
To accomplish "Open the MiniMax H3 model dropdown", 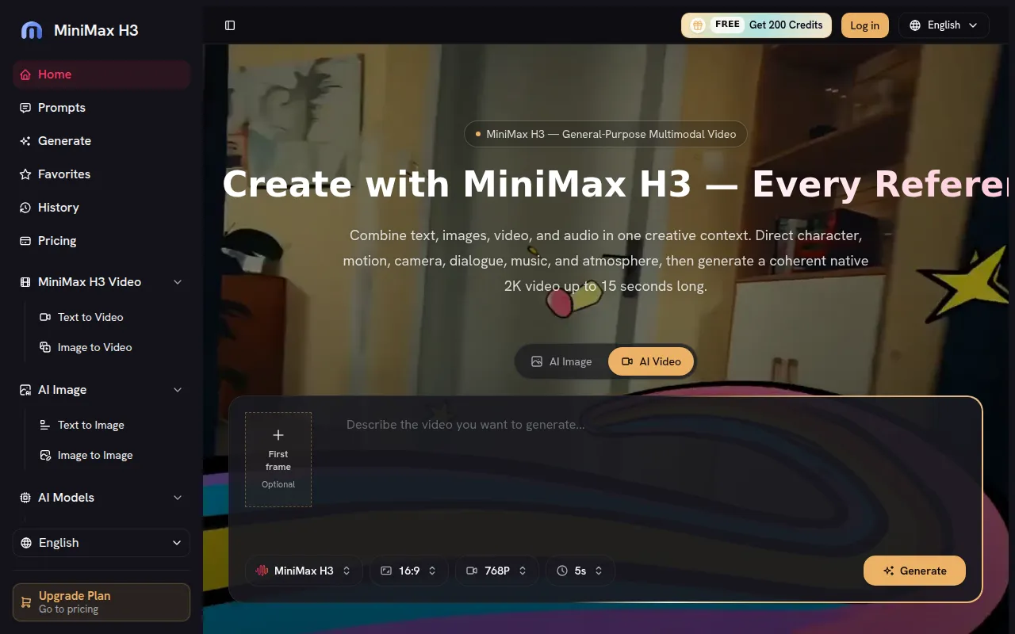I will click(304, 571).
